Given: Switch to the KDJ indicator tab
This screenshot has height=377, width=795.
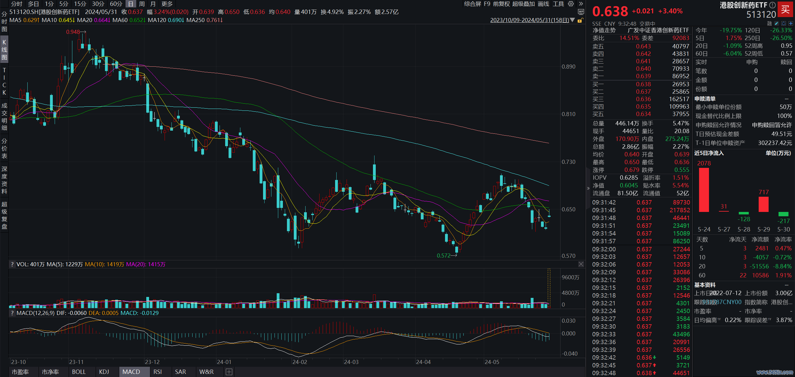Looking at the screenshot, I should [x=104, y=372].
